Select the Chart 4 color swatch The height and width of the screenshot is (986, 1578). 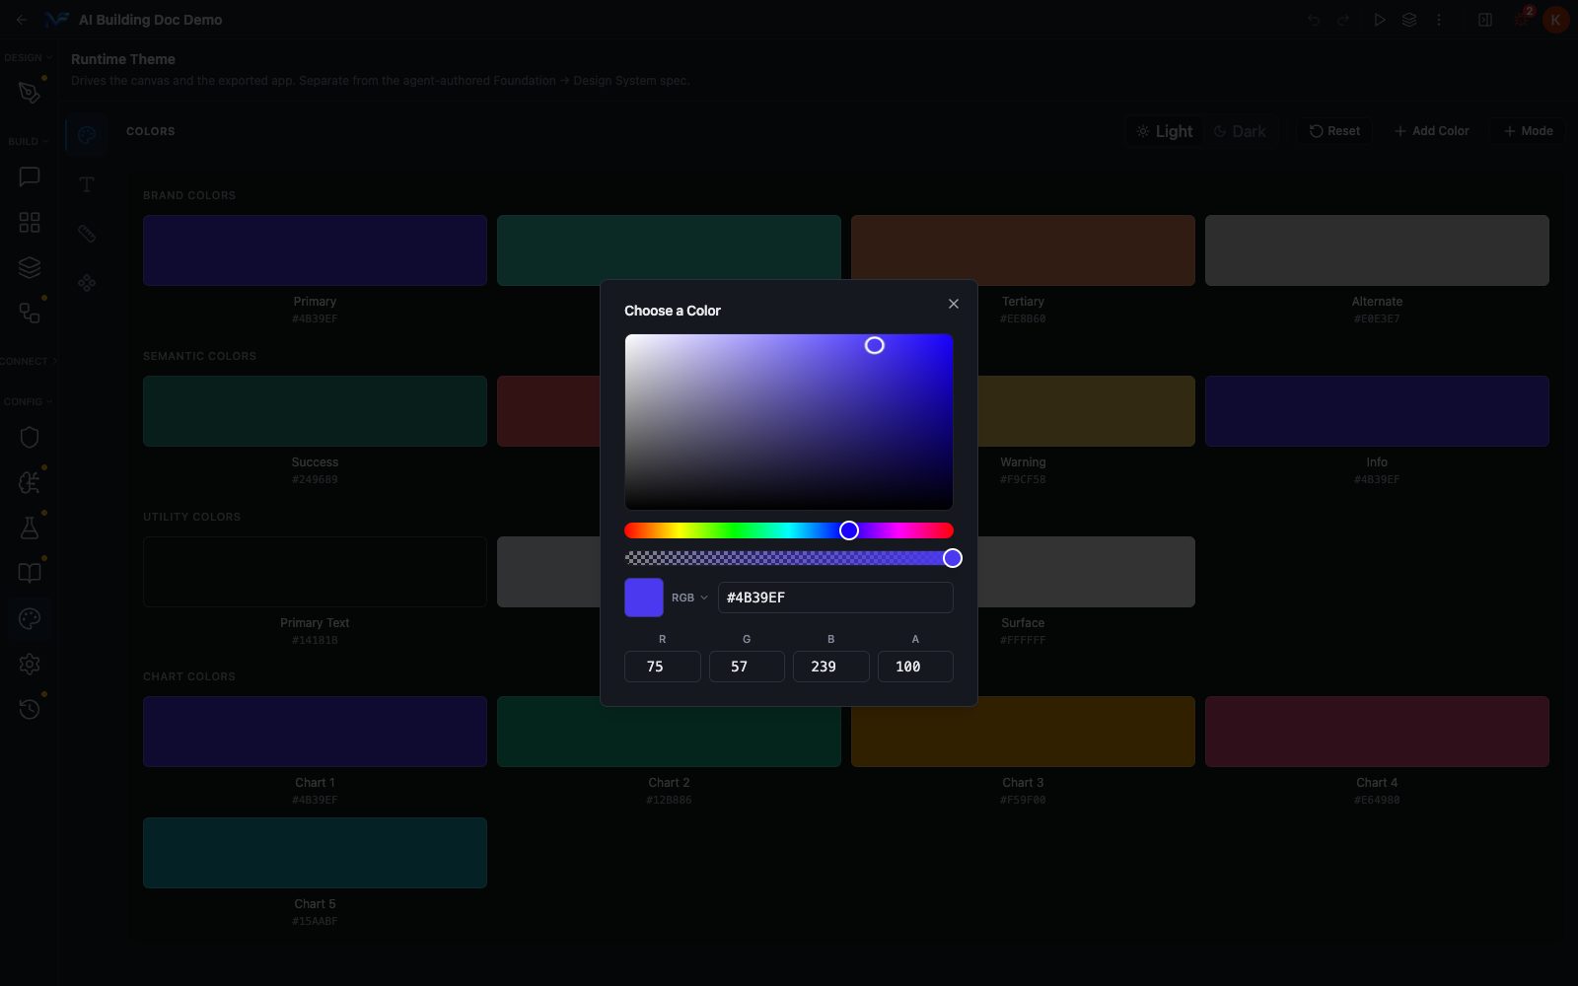[1377, 732]
